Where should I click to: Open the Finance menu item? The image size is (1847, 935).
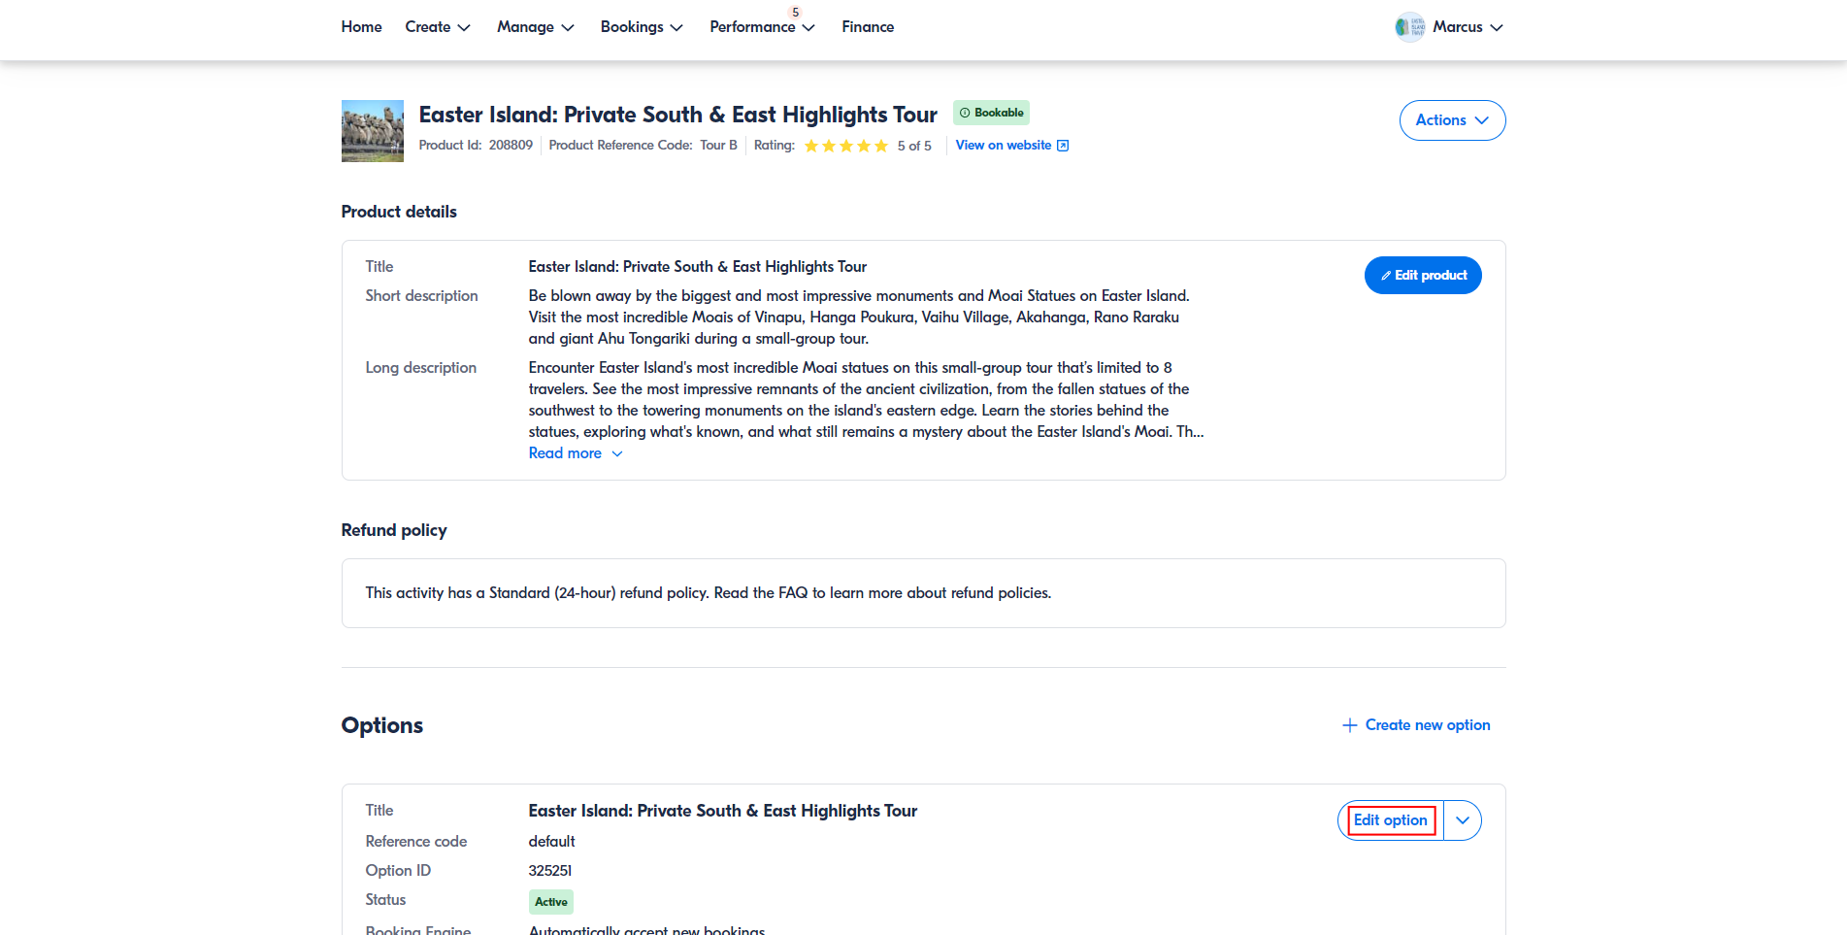[868, 27]
